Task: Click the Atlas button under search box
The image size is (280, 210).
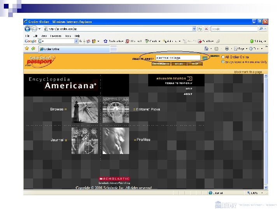Action: click(179, 64)
